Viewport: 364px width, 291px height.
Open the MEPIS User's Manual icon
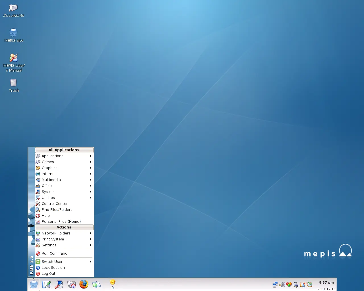click(x=14, y=63)
